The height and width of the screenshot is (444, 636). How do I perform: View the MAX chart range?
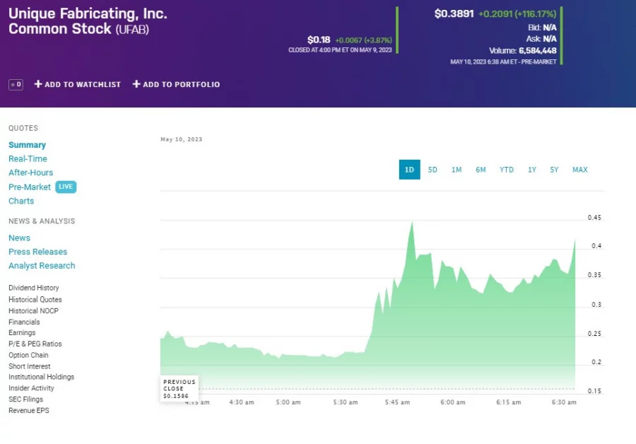(579, 170)
